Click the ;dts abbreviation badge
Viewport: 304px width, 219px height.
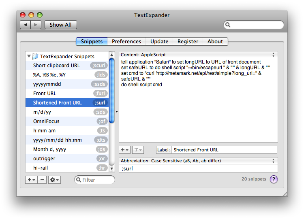point(101,140)
